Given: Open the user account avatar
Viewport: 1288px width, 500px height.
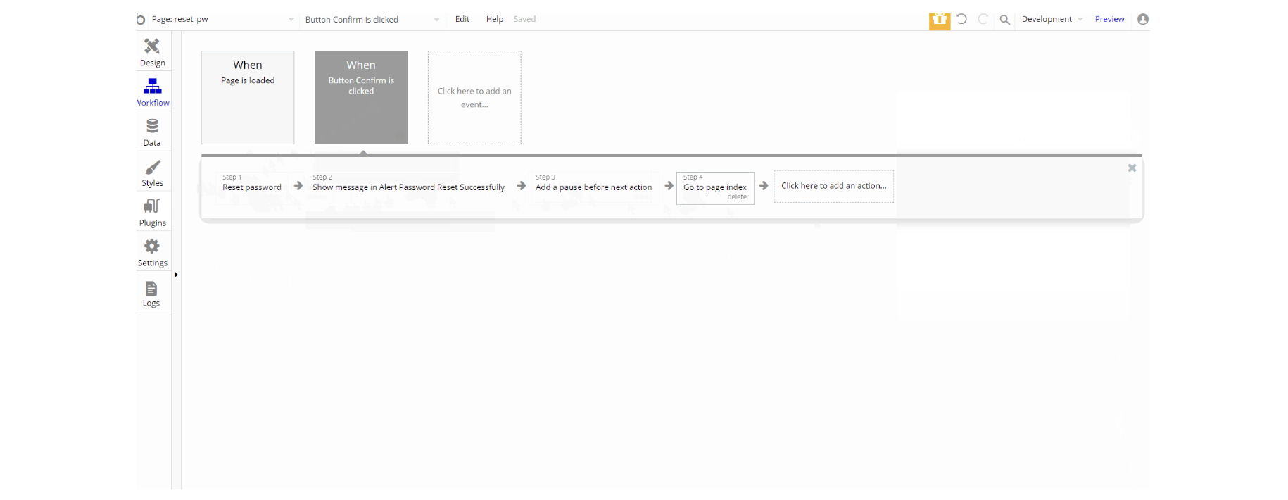Looking at the screenshot, I should tap(1143, 19).
